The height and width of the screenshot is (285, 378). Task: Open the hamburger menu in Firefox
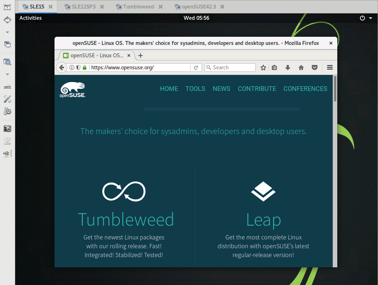(x=330, y=68)
